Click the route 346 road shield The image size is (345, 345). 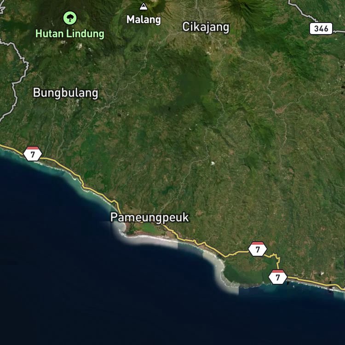[x=321, y=29]
